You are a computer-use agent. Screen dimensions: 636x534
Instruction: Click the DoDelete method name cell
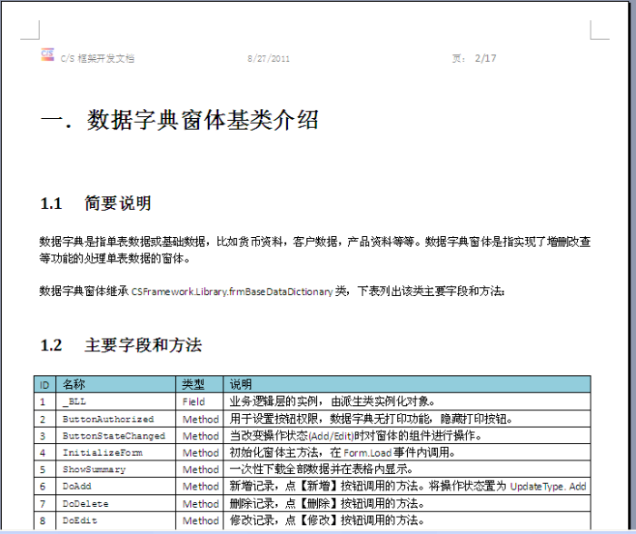click(85, 503)
